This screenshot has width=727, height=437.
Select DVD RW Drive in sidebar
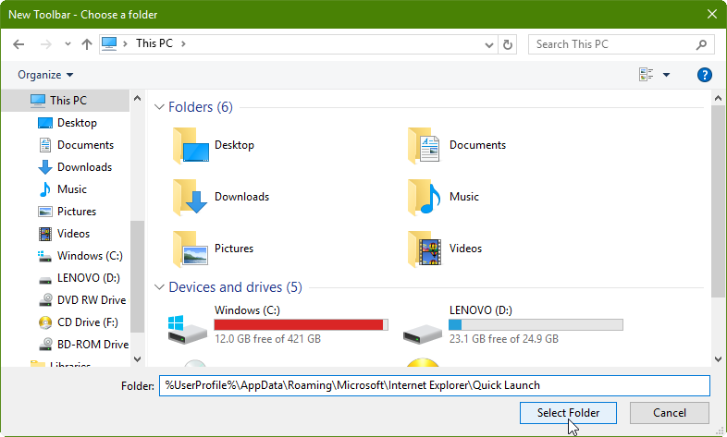click(91, 300)
